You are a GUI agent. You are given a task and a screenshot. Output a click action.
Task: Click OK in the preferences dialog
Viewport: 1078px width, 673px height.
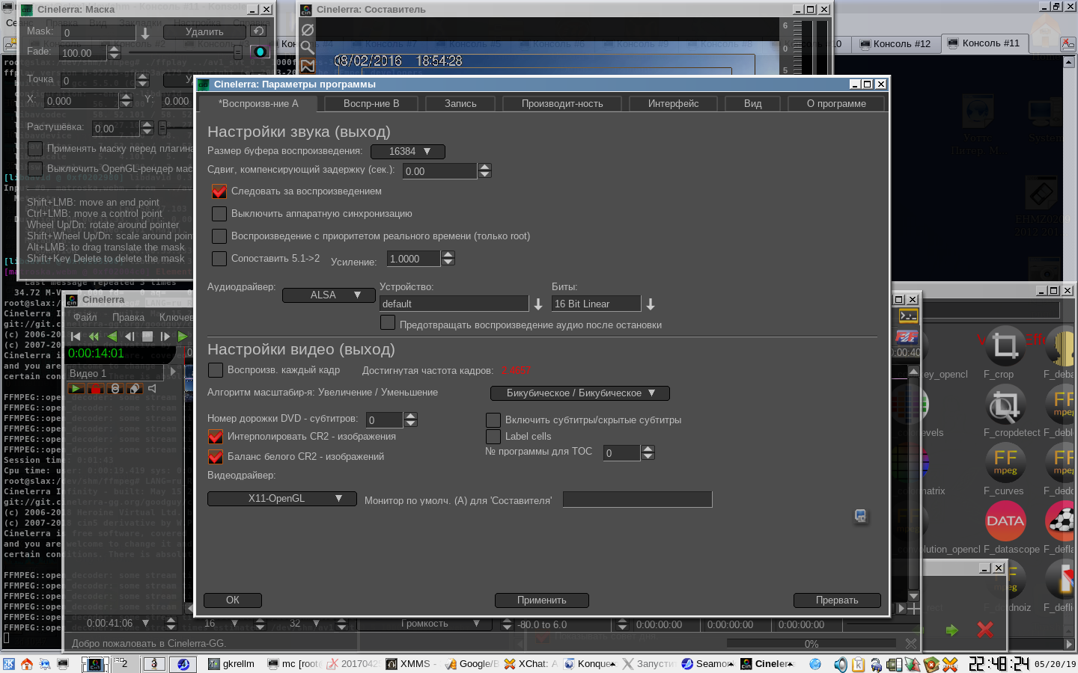click(233, 600)
